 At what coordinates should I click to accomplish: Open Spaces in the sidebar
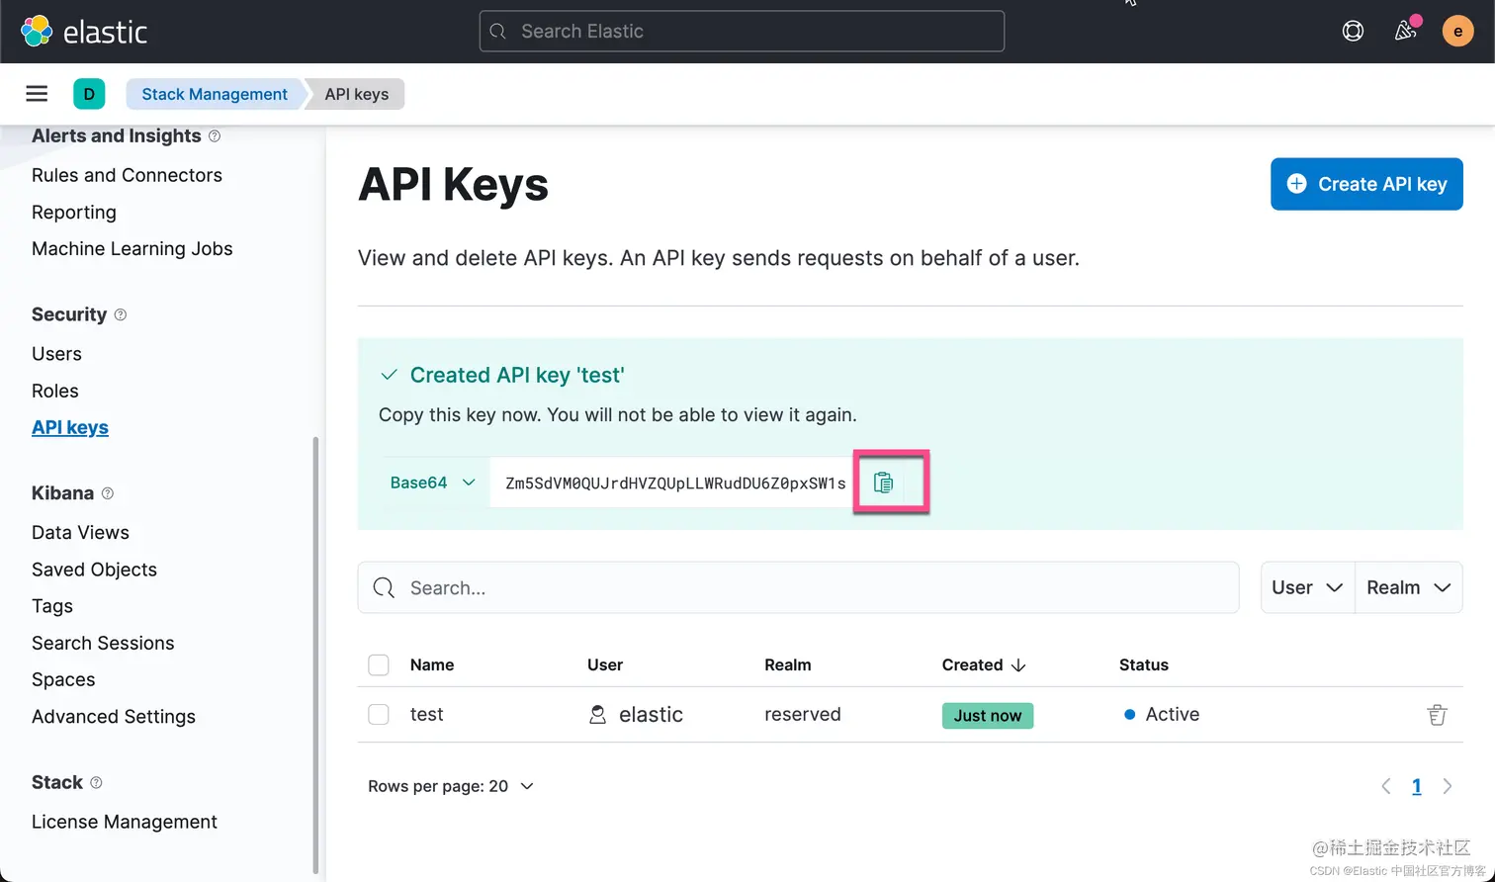pos(63,679)
